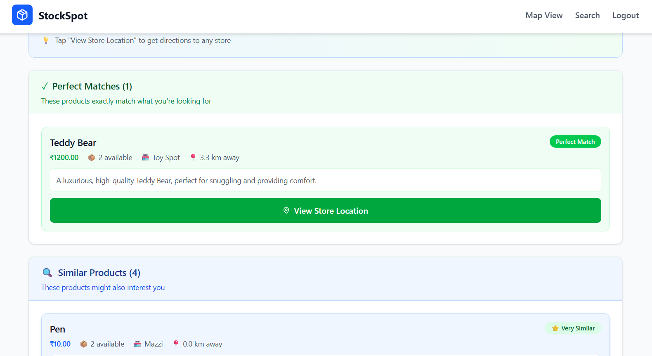Click the lightbulb tip icon
The image size is (652, 356).
tap(46, 40)
